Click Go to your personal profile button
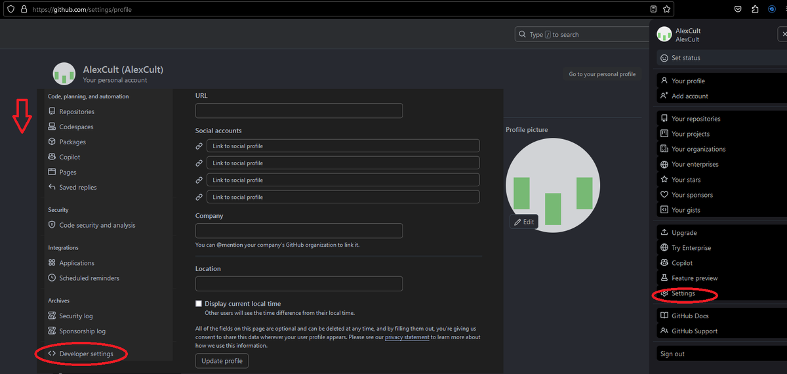Image resolution: width=787 pixels, height=374 pixels. coord(602,74)
